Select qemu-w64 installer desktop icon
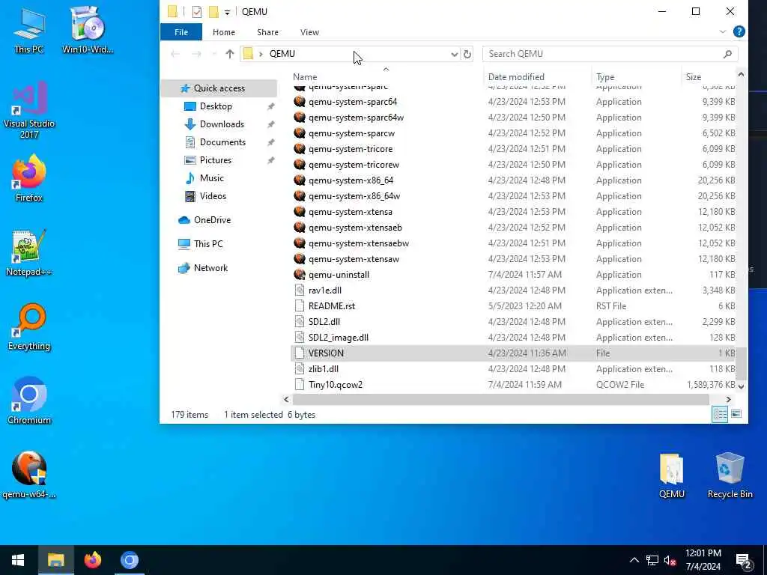Viewport: 767px width, 575px height. pyautogui.click(x=29, y=475)
